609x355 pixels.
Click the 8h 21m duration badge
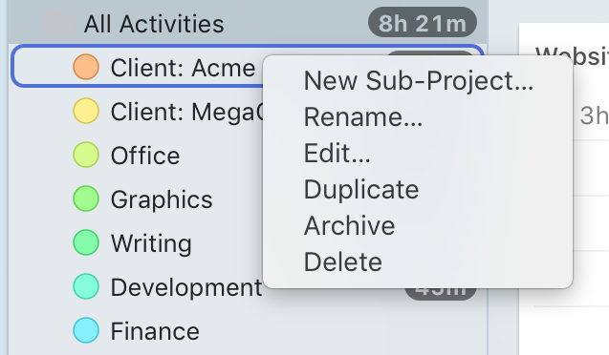pyautogui.click(x=423, y=23)
